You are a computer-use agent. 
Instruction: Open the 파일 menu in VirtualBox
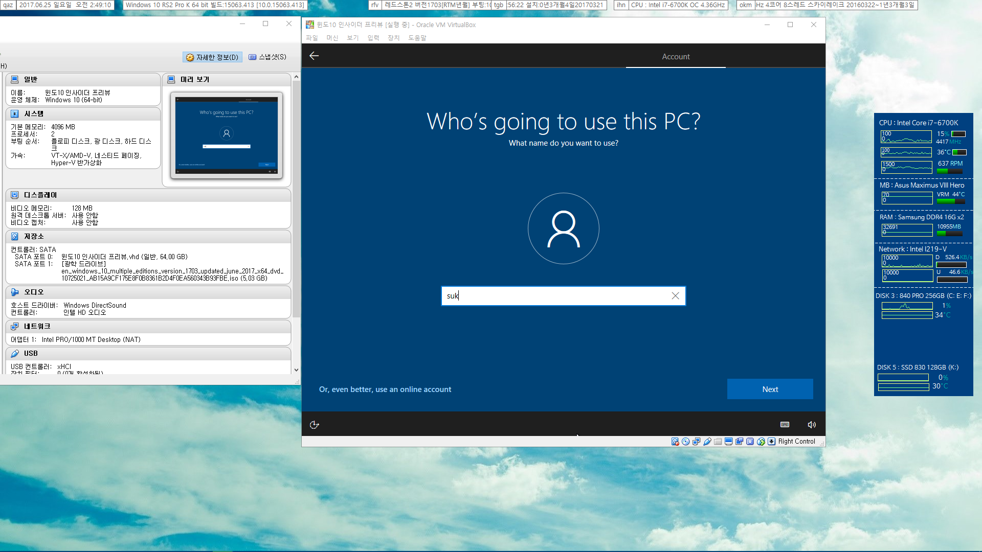tap(312, 38)
